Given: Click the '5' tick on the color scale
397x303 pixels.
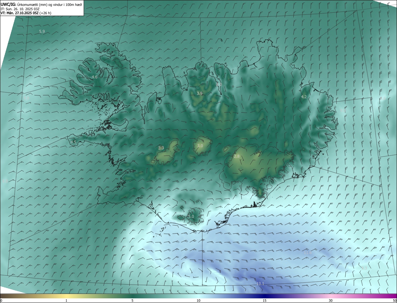Looking at the screenshot, I should [x=132, y=301].
